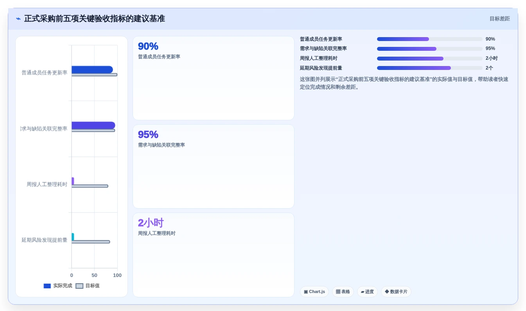Image resolution: width=526 pixels, height=311 pixels.
Task: Click the 2小时 value in progress list
Action: click(492, 58)
